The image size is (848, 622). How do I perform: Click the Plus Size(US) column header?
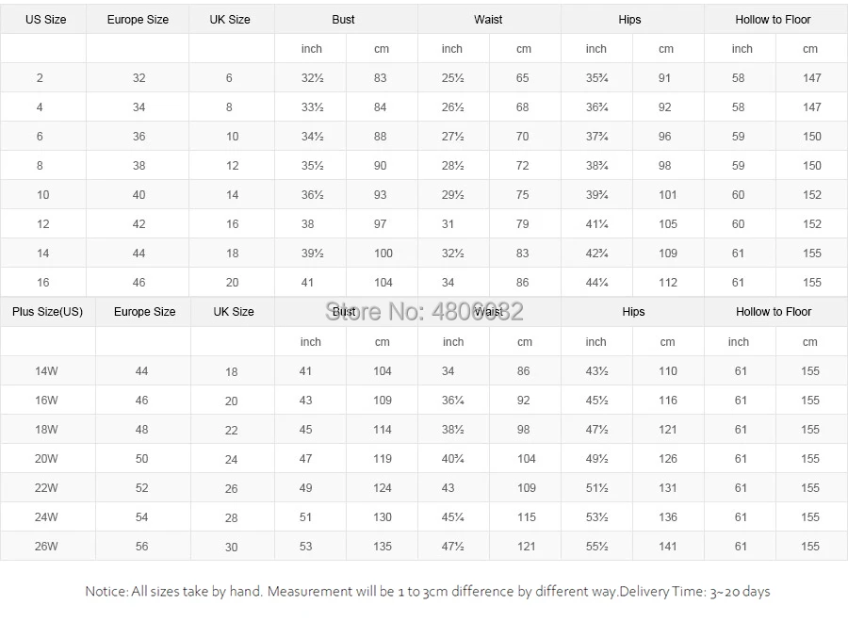pos(47,312)
